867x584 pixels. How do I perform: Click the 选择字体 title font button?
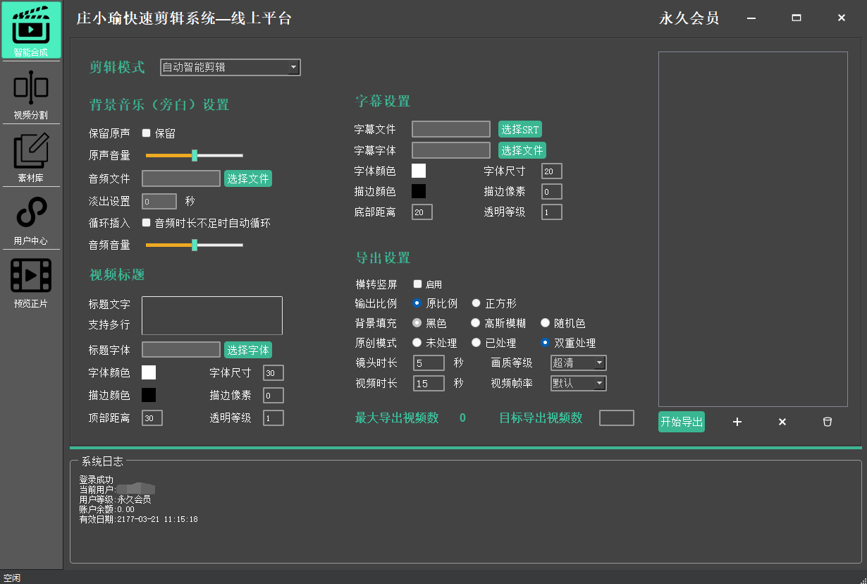248,351
